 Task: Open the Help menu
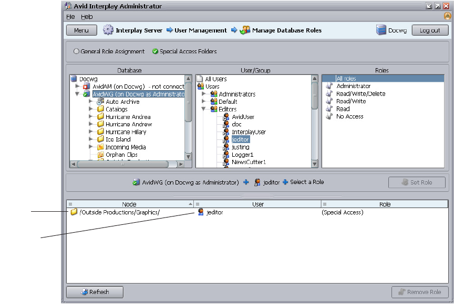87,17
